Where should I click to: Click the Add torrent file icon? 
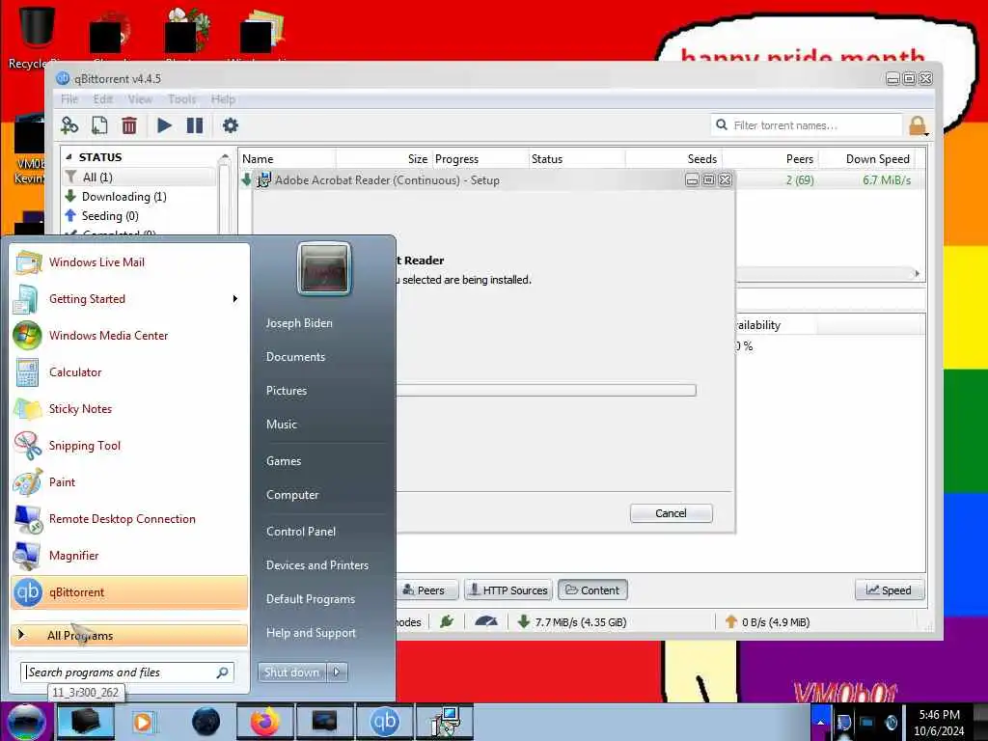pos(99,125)
